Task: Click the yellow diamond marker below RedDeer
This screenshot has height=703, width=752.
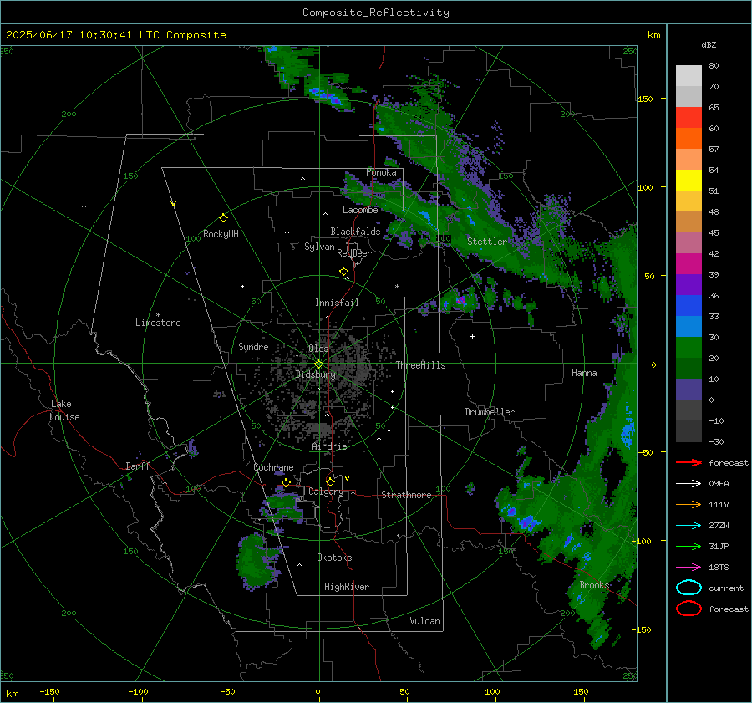Action: pyautogui.click(x=343, y=272)
